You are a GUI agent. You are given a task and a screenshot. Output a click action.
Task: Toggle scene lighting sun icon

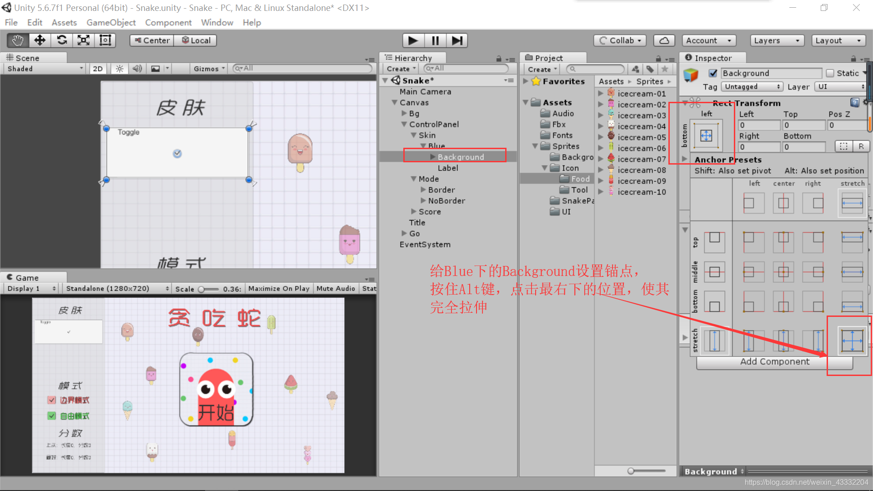point(120,69)
